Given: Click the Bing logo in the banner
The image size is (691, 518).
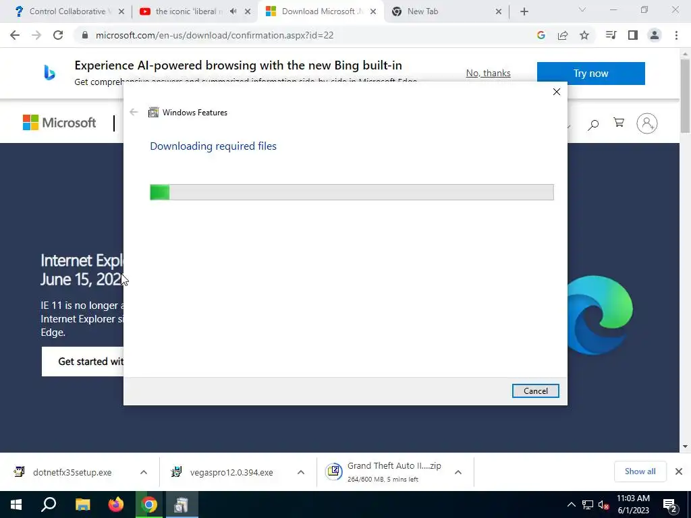Looking at the screenshot, I should click(49, 73).
